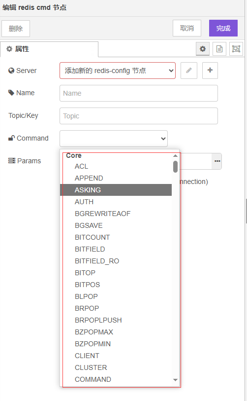Click the 删除 delete button

point(16,29)
